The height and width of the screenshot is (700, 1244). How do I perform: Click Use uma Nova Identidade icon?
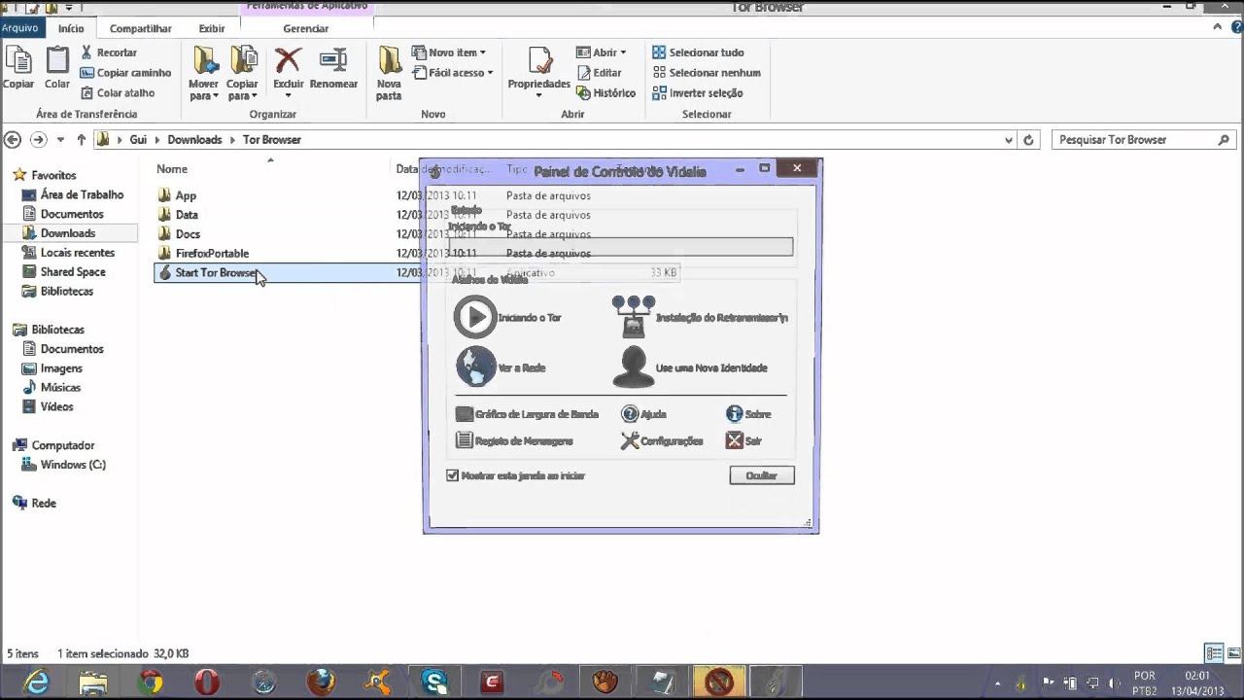coord(633,367)
